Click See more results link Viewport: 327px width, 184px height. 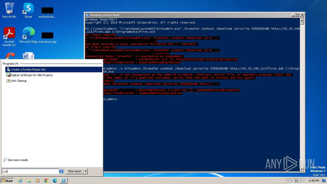click(18, 160)
